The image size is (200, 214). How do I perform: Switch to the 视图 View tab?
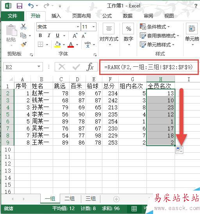pyautogui.click(x=169, y=16)
